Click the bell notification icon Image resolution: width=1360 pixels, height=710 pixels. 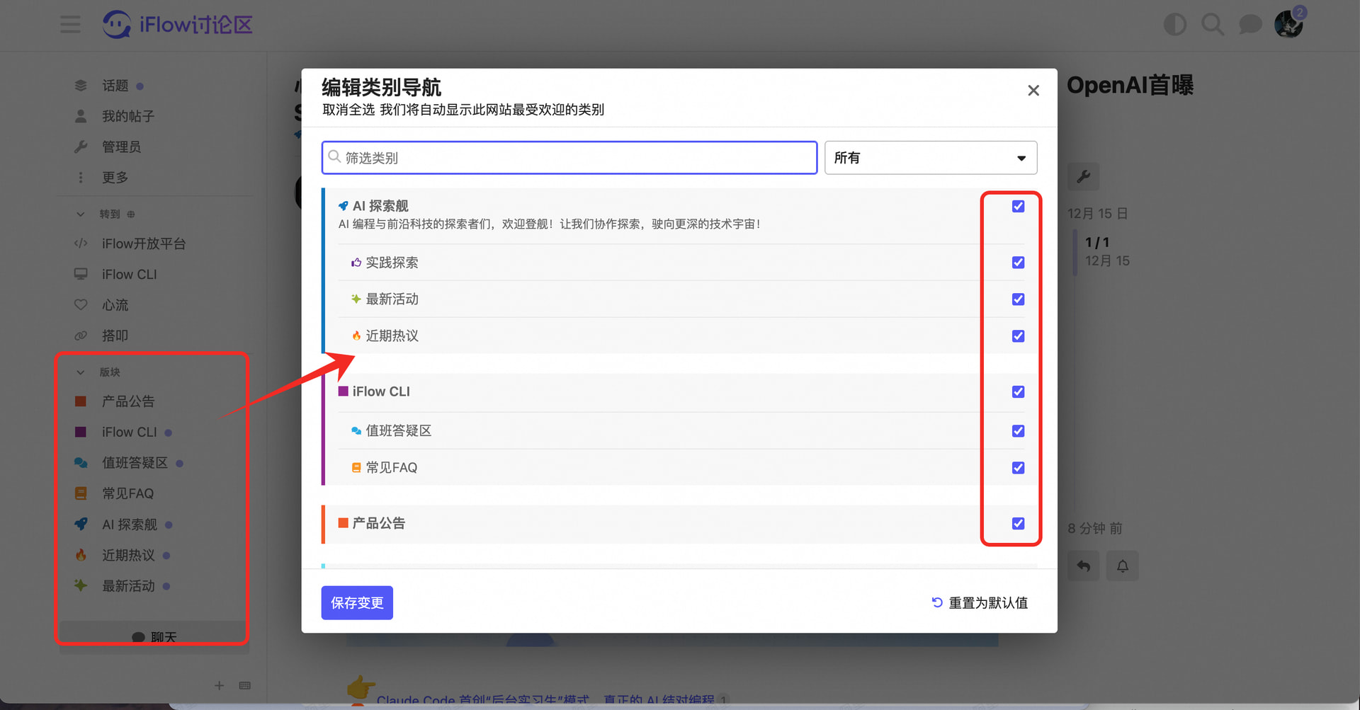pyautogui.click(x=1123, y=566)
